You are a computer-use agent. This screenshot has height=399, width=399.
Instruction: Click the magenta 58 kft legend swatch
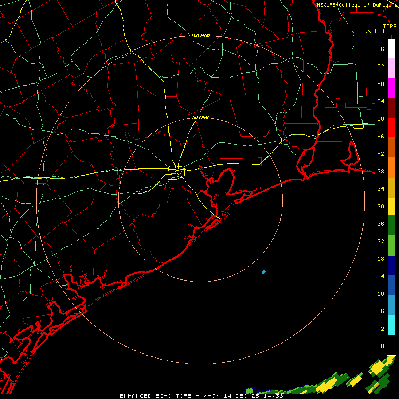(391, 88)
